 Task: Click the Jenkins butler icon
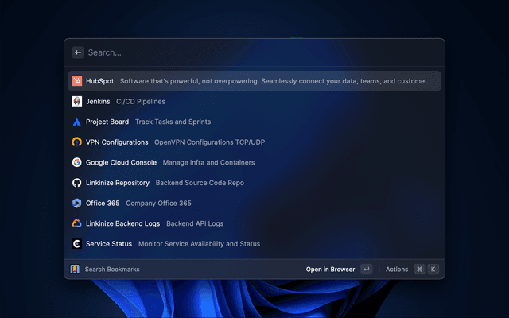[x=77, y=102]
